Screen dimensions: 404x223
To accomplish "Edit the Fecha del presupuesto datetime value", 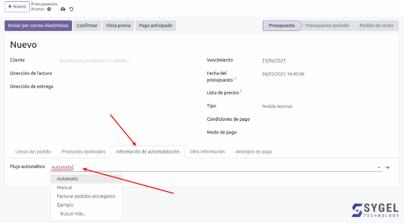I will coord(283,74).
